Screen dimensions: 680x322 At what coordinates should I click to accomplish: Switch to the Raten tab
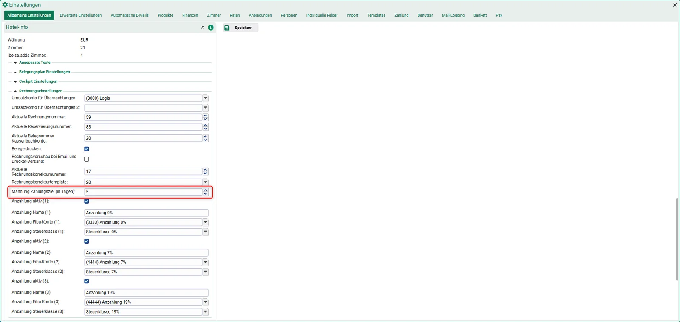[235, 15]
